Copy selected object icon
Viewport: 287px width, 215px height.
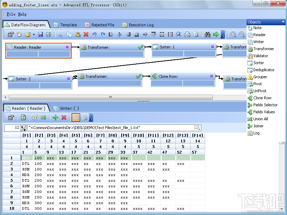pyautogui.click(x=69, y=34)
